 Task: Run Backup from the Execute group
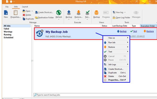(69, 14)
